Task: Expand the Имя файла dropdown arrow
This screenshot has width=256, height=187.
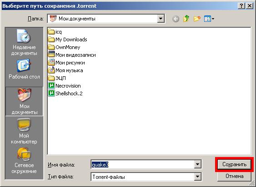Action: click(197, 164)
